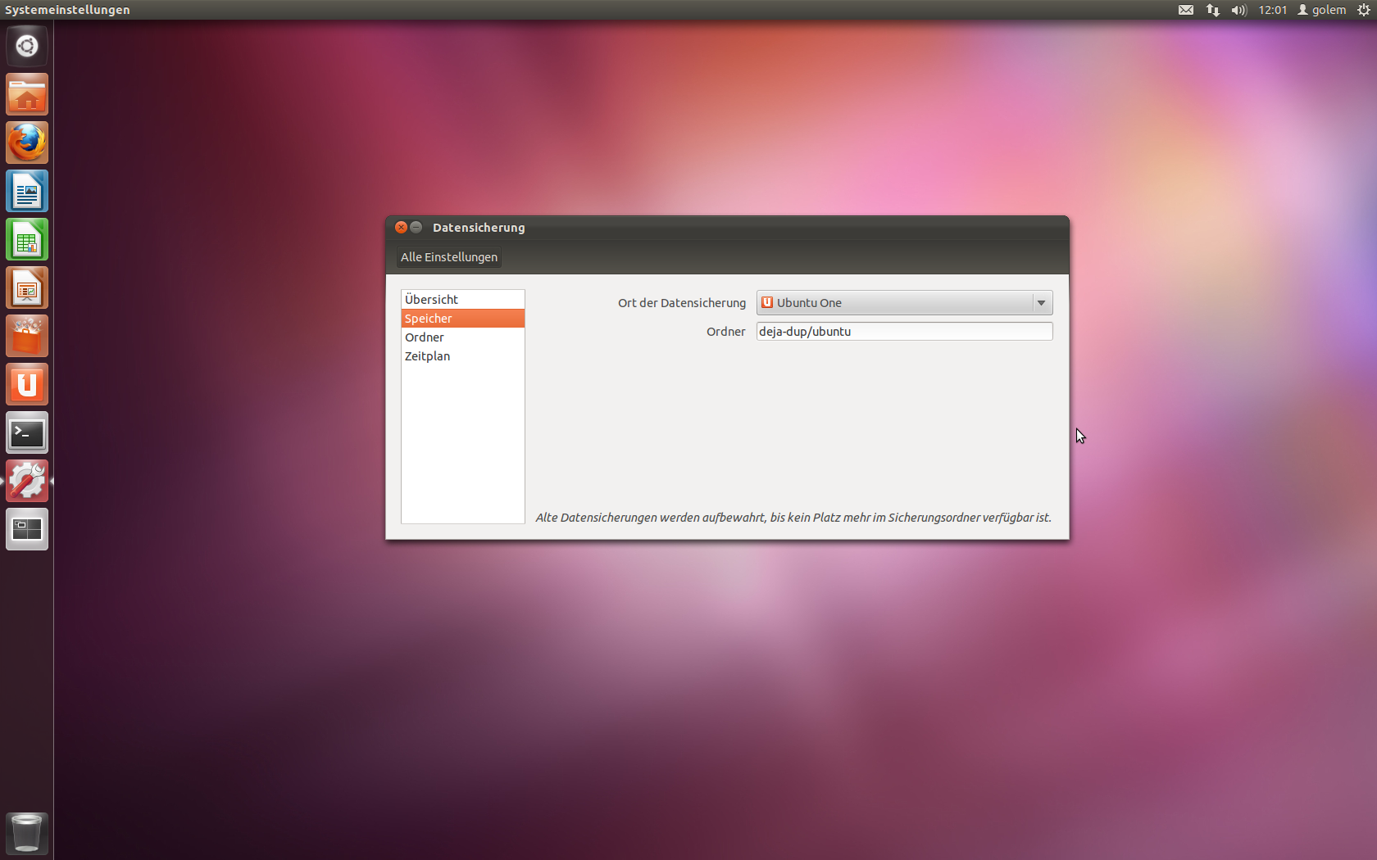Launch Firefox from the launcher
Viewport: 1377px width, 860px height.
(27, 143)
